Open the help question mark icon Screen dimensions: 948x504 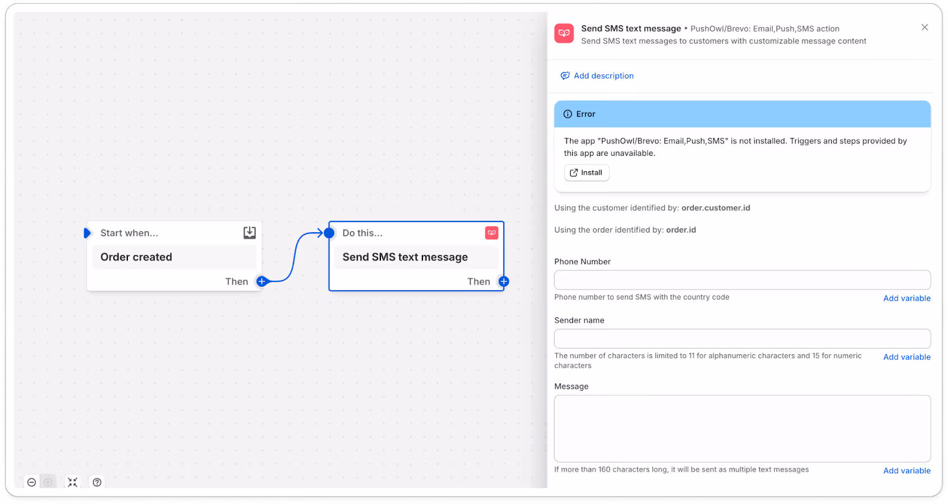point(97,482)
